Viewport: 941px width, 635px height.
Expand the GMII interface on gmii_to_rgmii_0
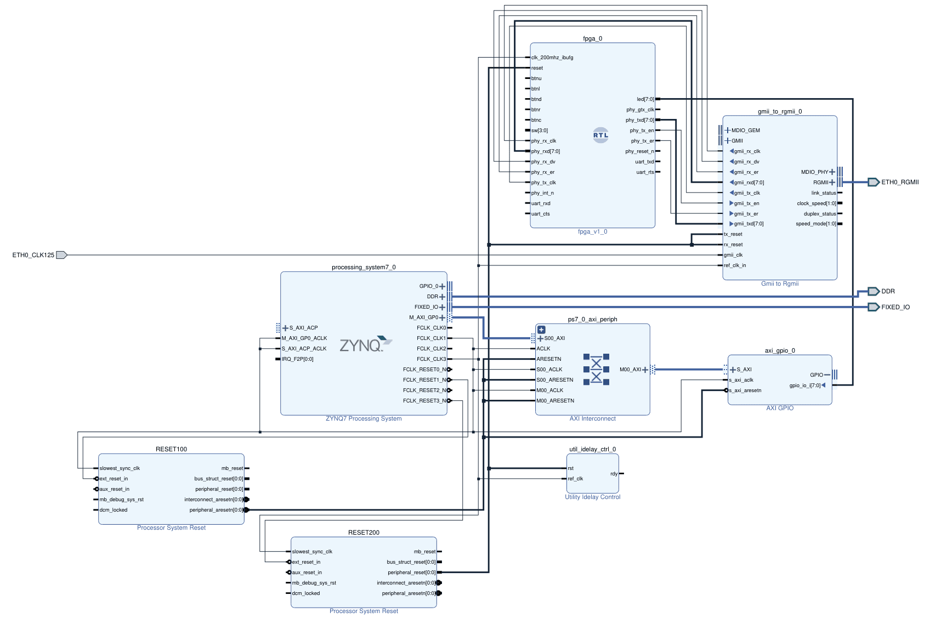[727, 141]
